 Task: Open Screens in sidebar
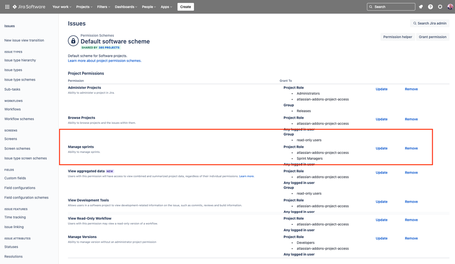[x=11, y=139]
